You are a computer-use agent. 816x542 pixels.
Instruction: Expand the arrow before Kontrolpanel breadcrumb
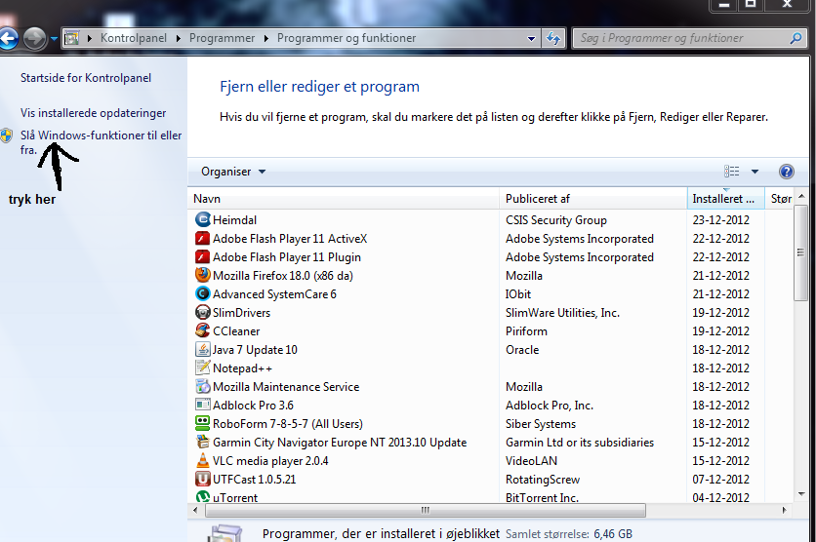[x=90, y=38]
